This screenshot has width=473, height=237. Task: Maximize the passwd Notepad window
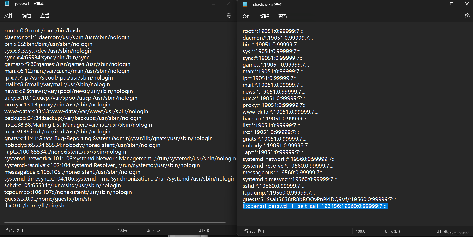(214, 3)
